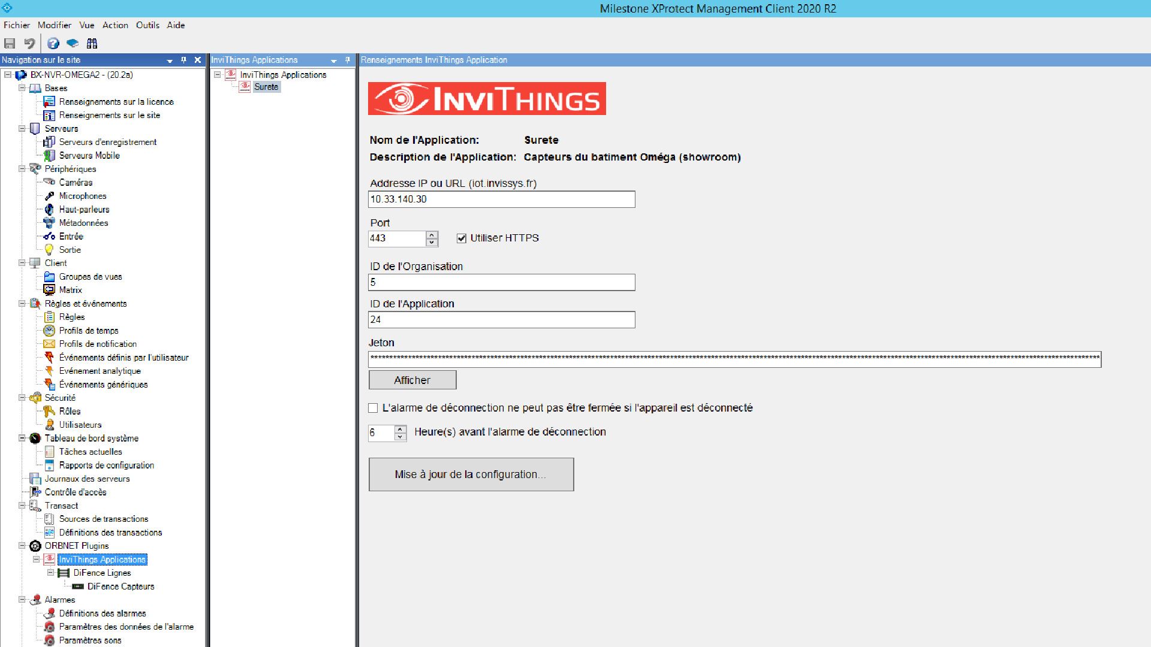Click the graduation cap tutorials icon
This screenshot has height=647, width=1151.
click(73, 43)
